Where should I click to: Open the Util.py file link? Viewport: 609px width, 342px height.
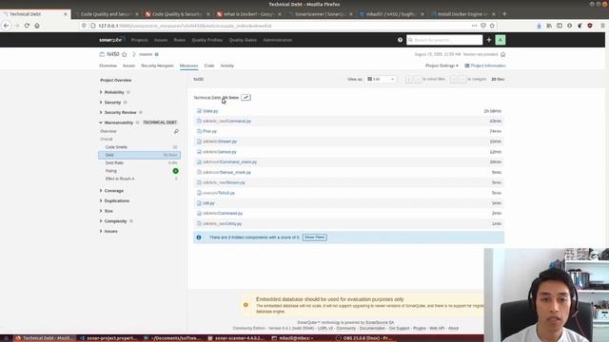208,203
